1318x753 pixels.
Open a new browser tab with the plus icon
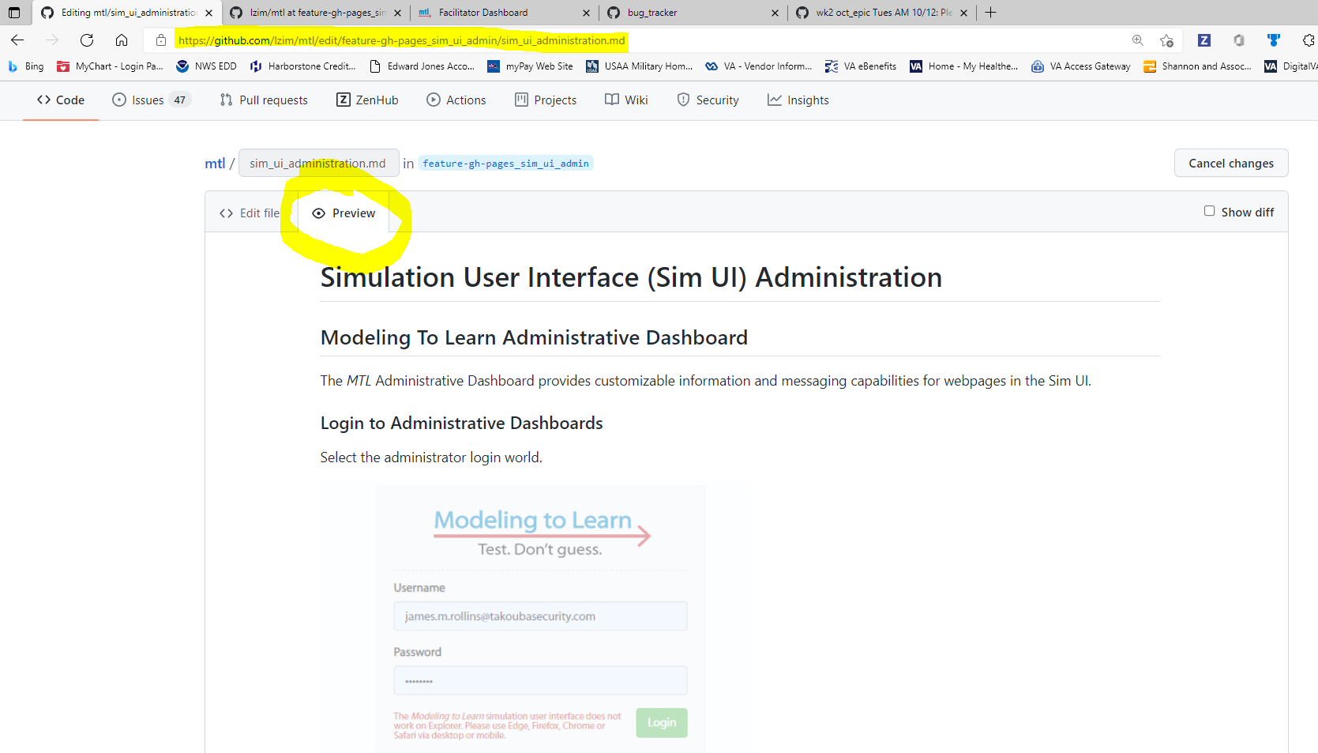990,12
